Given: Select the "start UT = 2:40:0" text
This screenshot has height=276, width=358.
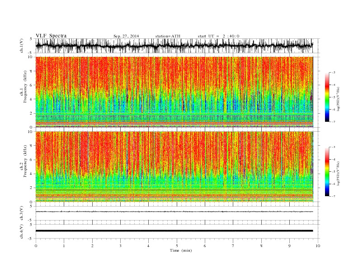Looking at the screenshot, I should 218,36.
